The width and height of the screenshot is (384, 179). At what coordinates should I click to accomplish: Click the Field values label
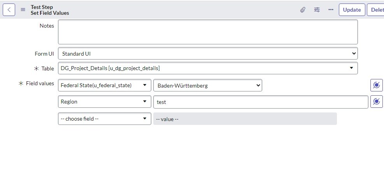click(x=40, y=83)
